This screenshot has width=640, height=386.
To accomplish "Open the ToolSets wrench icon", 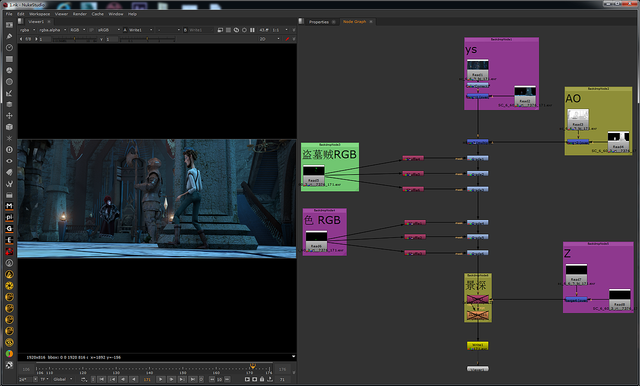I will tap(9, 183).
